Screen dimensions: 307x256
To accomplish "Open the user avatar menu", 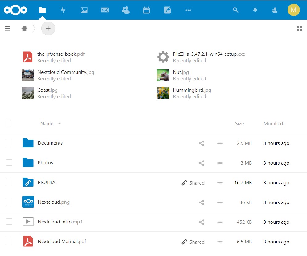I will tap(293, 10).
